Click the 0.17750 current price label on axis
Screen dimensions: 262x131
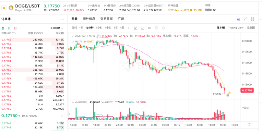[x=247, y=90]
